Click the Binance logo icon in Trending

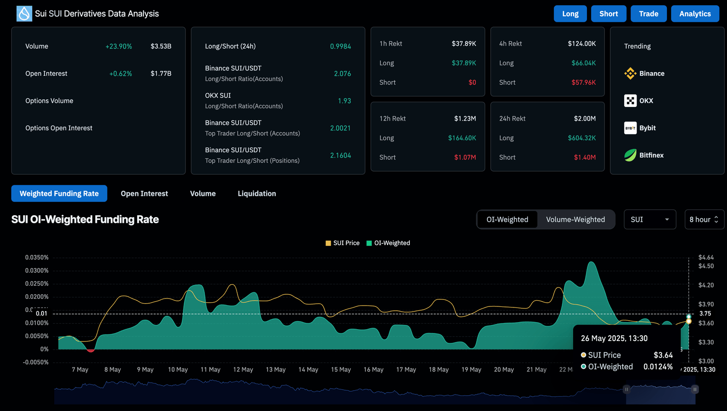tap(630, 73)
